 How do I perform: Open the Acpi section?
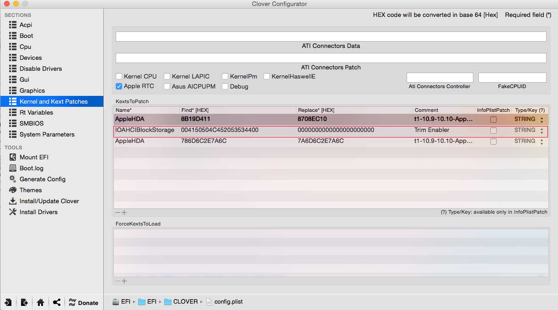click(26, 25)
